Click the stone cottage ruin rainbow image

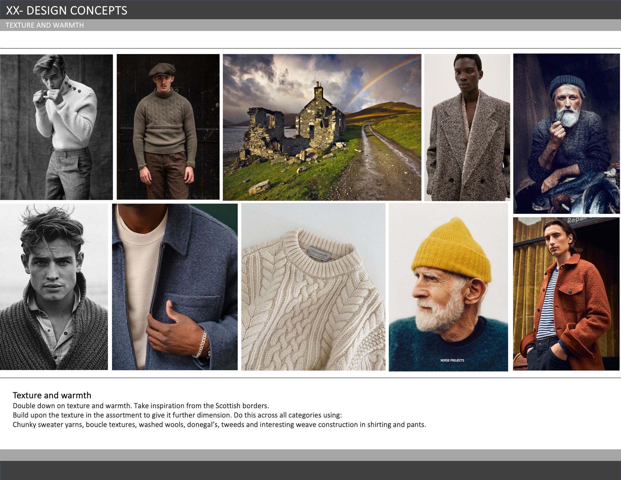[x=322, y=127]
